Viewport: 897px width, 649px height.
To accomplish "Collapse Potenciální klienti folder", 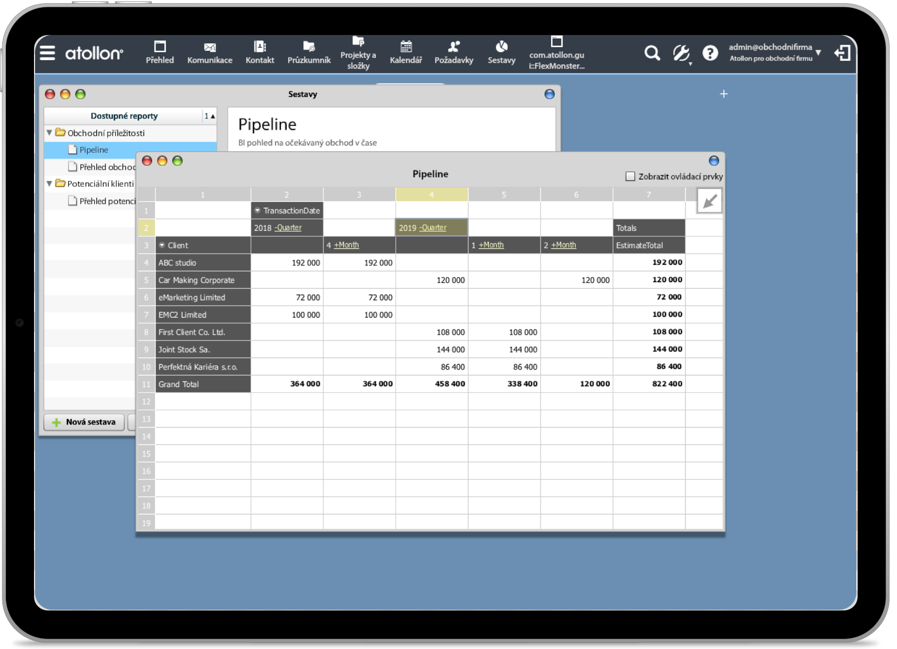I will (x=49, y=183).
